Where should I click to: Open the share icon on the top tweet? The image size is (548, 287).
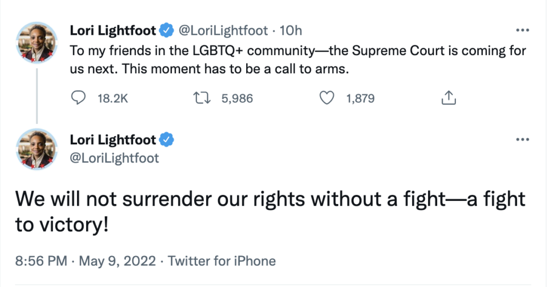point(448,98)
